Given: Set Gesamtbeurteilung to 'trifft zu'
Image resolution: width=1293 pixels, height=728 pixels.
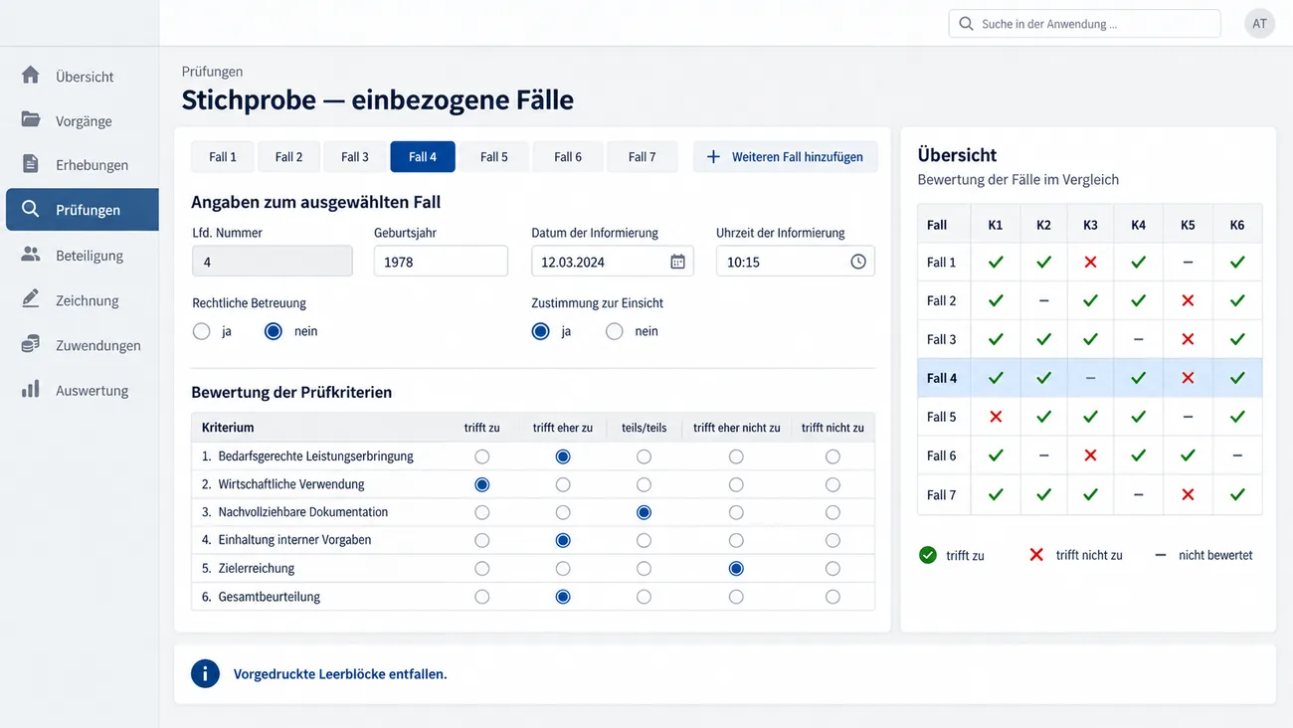Looking at the screenshot, I should pos(482,597).
